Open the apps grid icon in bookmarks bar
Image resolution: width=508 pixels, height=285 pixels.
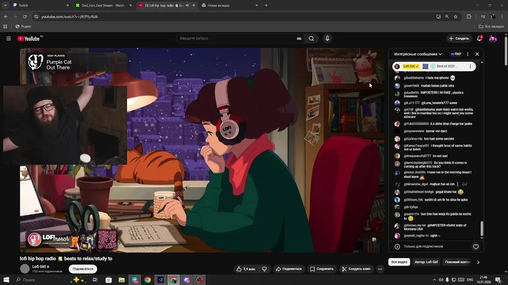5,27
